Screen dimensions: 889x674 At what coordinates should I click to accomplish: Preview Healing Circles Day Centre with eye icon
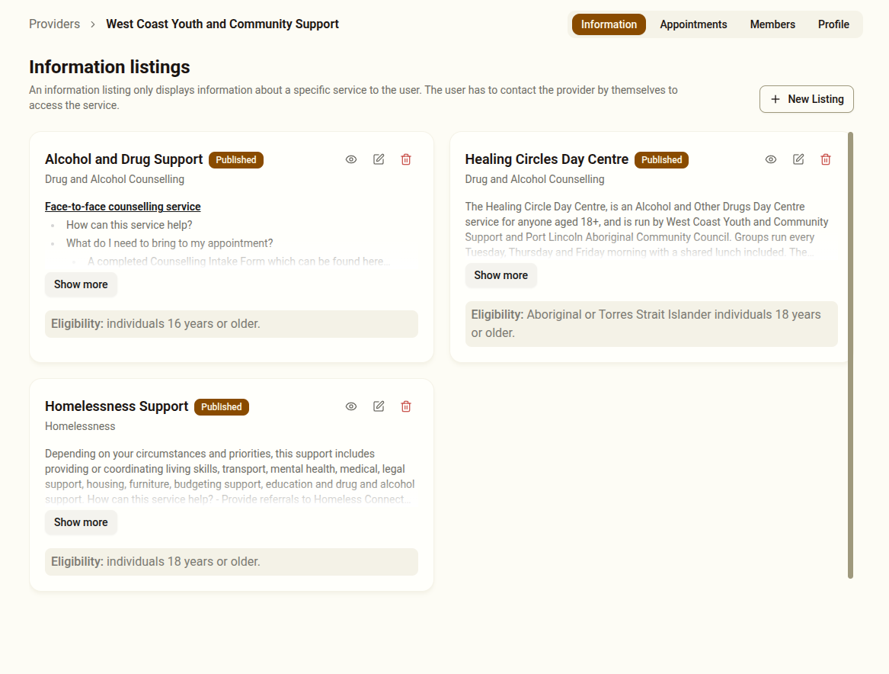pos(771,159)
